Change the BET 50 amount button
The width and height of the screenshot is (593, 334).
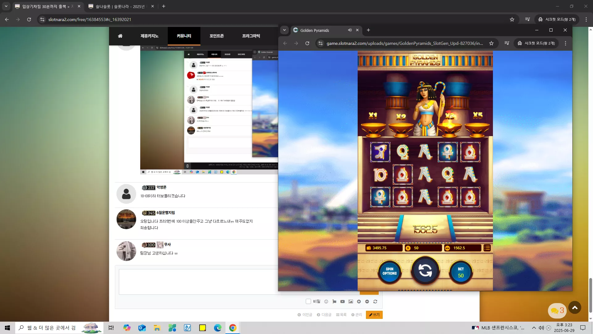point(461,272)
